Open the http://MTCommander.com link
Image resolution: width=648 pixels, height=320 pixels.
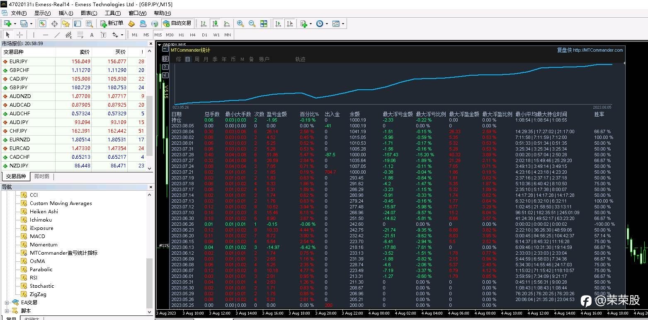pos(598,50)
